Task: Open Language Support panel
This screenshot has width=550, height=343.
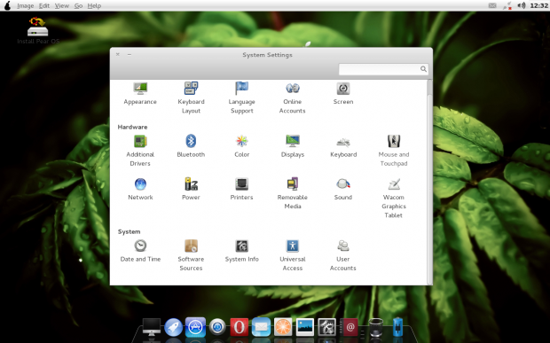Action: 241,97
